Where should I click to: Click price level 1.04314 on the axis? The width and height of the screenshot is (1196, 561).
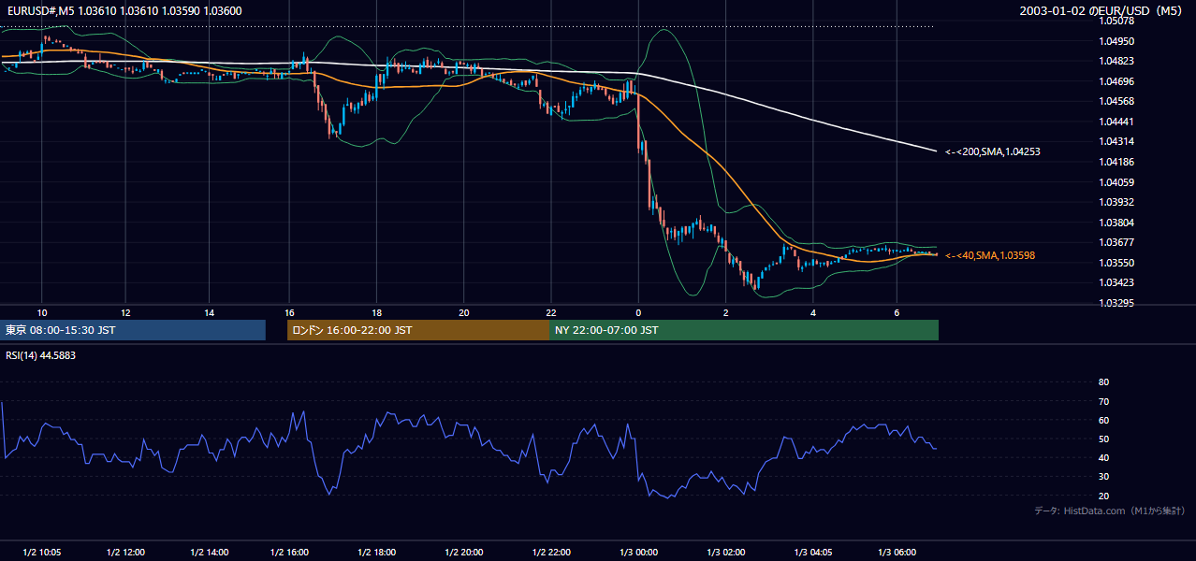[x=1116, y=142]
